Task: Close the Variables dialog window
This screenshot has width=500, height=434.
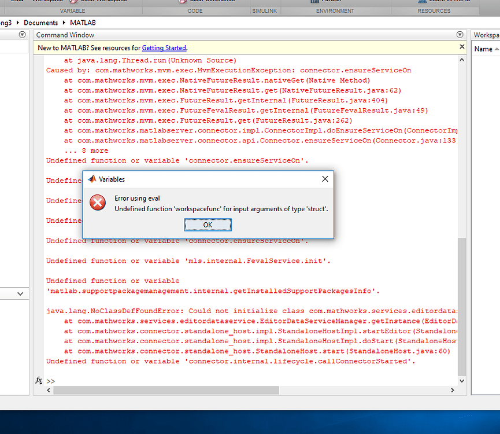Action: click(325, 179)
